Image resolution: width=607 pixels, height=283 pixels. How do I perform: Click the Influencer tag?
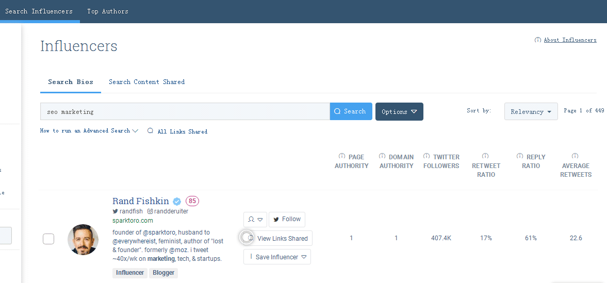click(x=129, y=273)
